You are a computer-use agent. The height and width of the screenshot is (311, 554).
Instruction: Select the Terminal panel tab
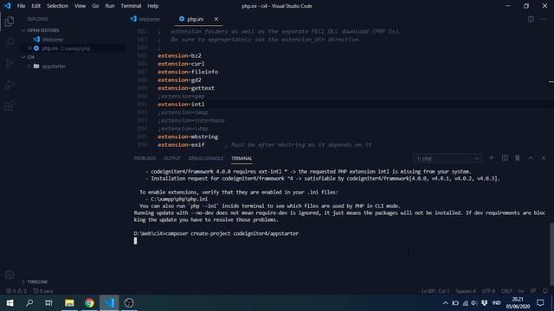click(x=242, y=158)
